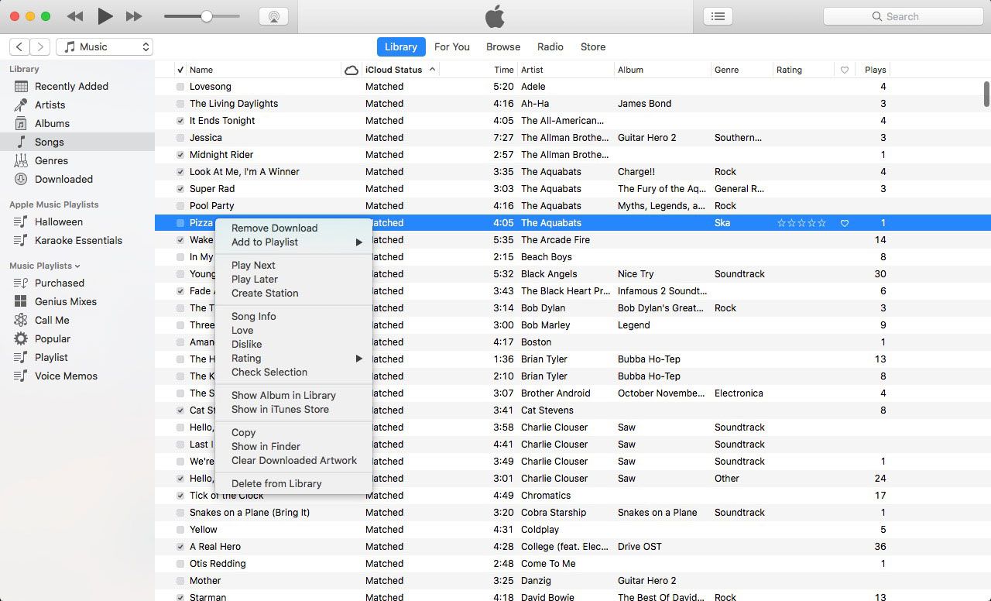
Task: Skip to next track with fast-forward
Action: [x=134, y=16]
